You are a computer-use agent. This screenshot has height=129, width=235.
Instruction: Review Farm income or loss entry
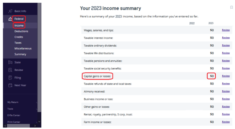[x=226, y=122]
